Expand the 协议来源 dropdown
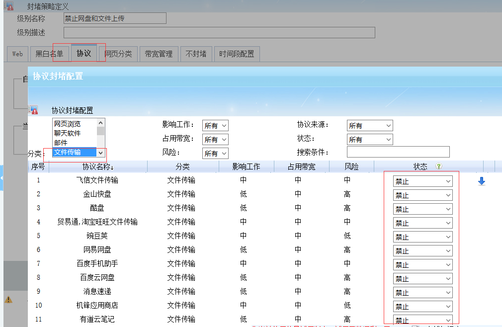The height and width of the screenshot is (327, 502). point(370,126)
